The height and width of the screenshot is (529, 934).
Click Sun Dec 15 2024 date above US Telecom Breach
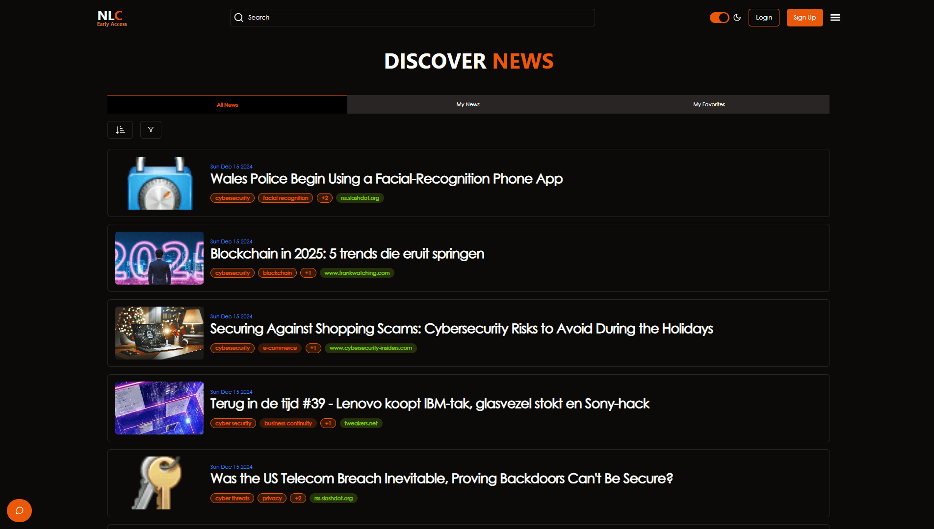(x=231, y=467)
